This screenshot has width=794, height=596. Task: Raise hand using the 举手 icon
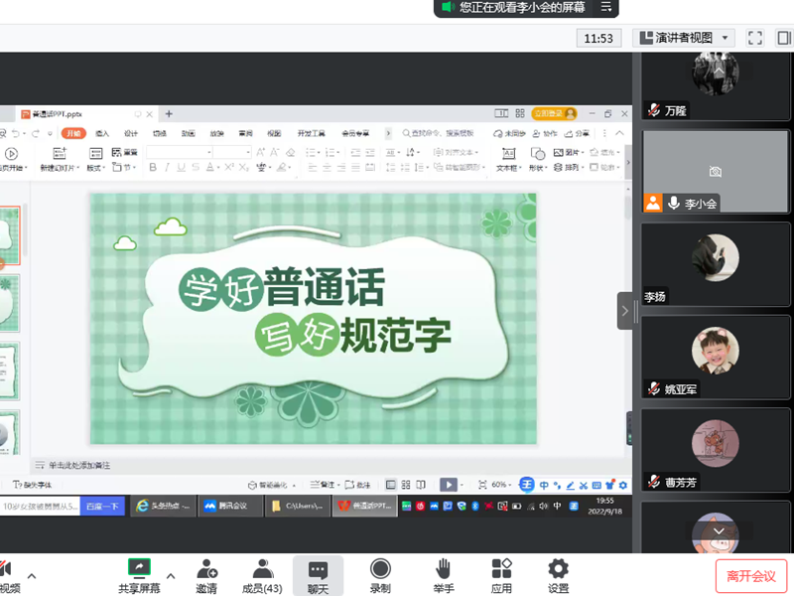443,575
